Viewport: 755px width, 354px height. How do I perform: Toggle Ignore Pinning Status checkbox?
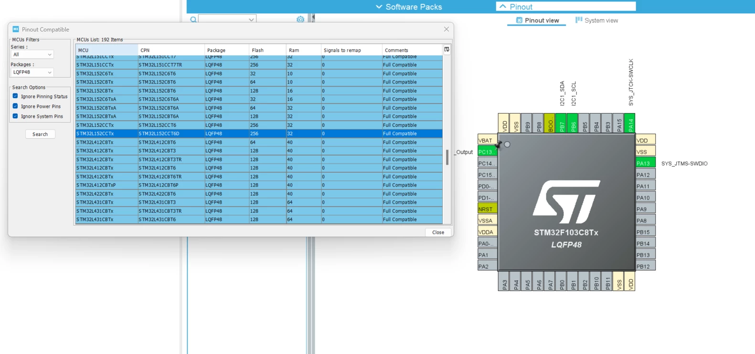(x=15, y=96)
